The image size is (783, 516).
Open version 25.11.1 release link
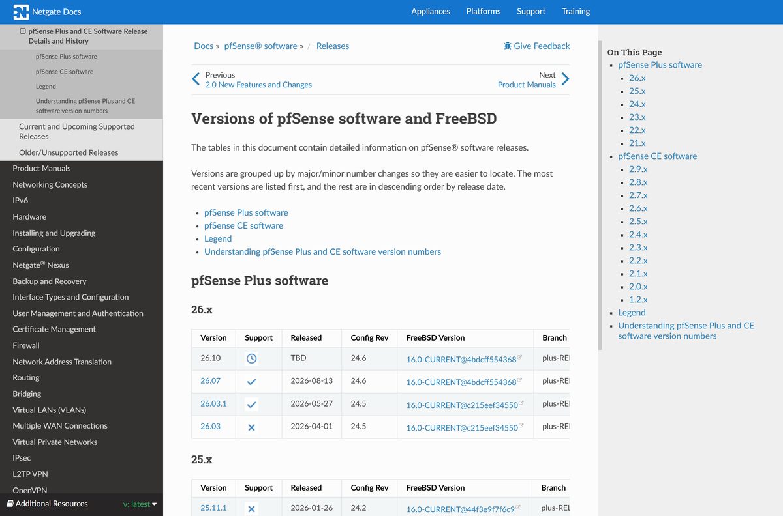213,508
